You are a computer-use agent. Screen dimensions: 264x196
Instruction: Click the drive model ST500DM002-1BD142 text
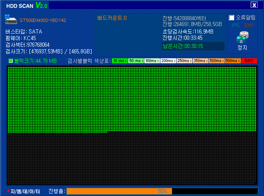tap(43, 20)
